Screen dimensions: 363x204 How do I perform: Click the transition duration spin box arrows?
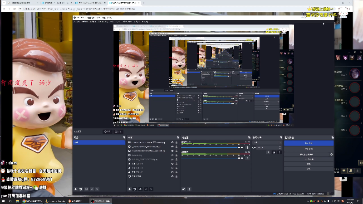(x=280, y=148)
